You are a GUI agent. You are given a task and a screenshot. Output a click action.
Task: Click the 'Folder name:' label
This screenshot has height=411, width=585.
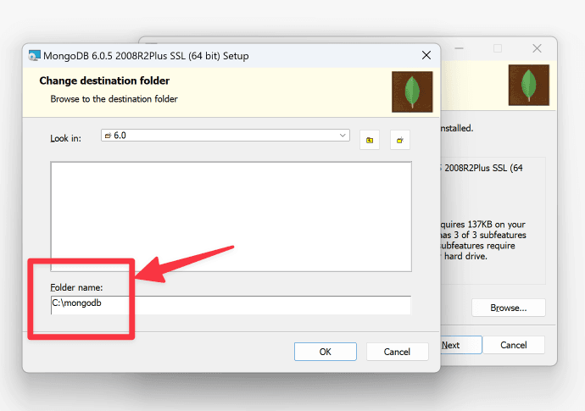76,287
